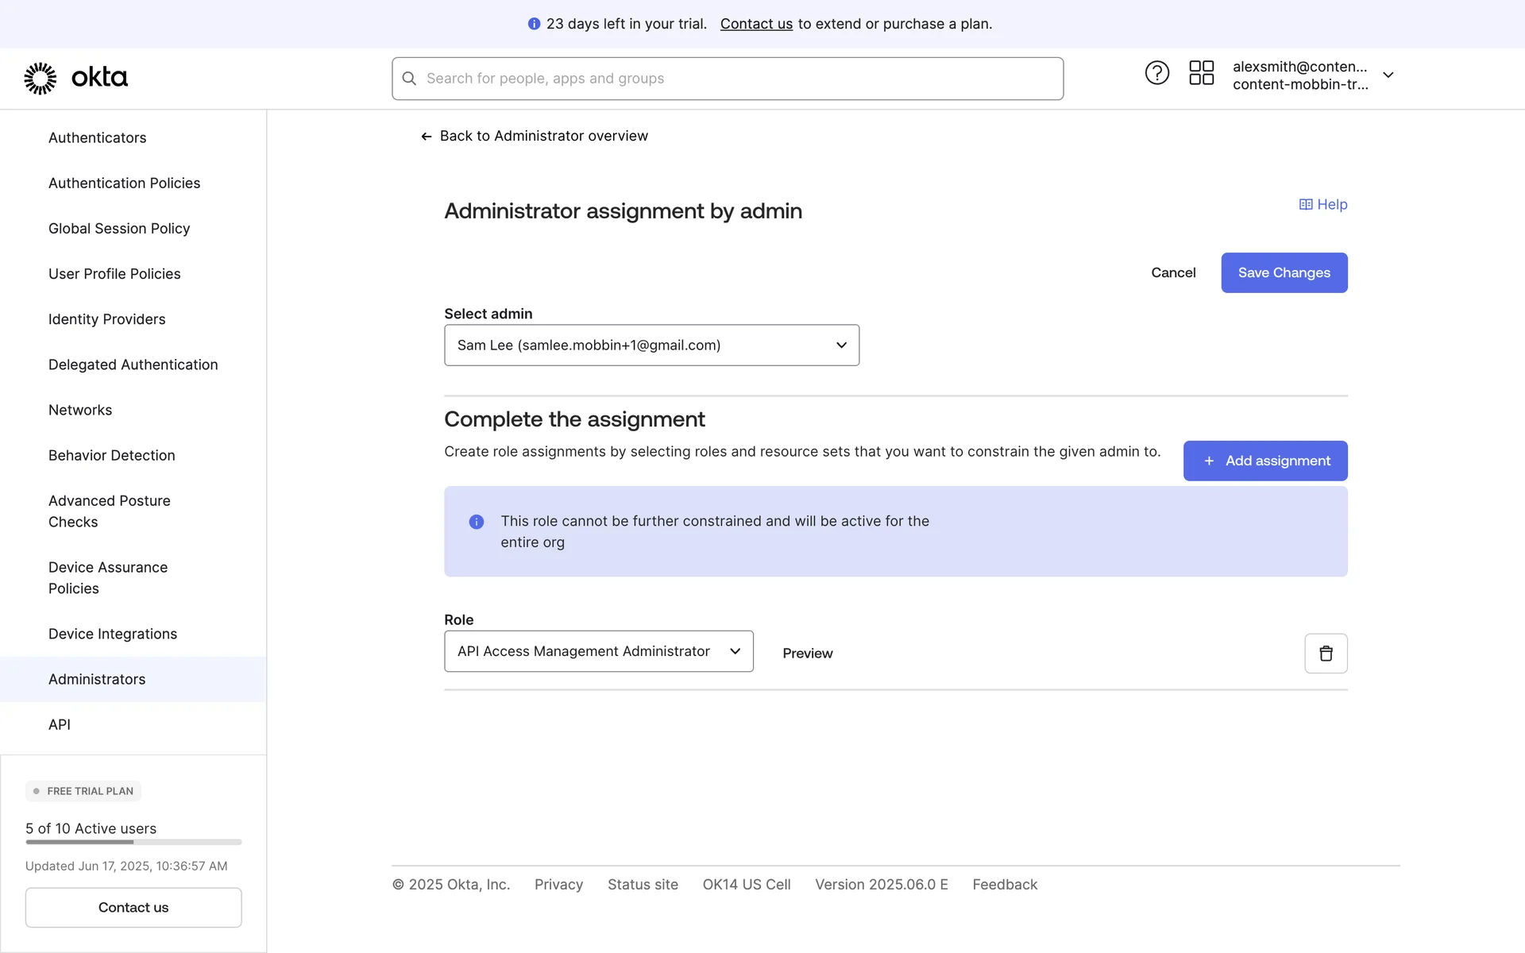Click the Help book icon link
1525x953 pixels.
[x=1306, y=205]
